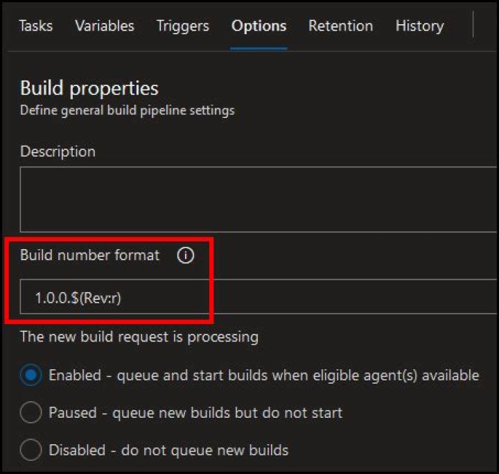View the History tab

click(419, 26)
